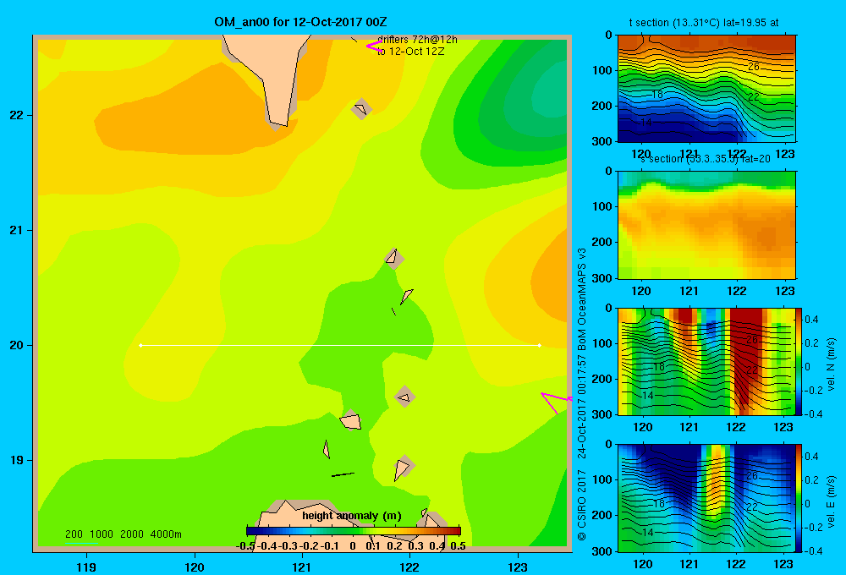The width and height of the screenshot is (846, 575).
Task: Click the '0.5' tick on the height anomaly scale
Action: click(x=458, y=546)
